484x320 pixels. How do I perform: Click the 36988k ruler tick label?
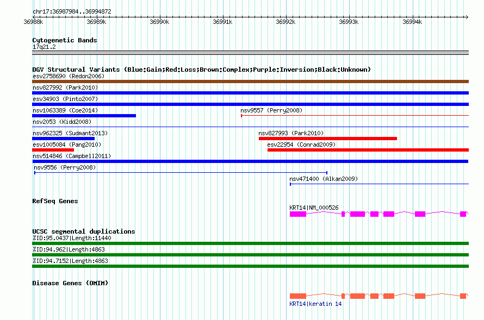click(33, 22)
